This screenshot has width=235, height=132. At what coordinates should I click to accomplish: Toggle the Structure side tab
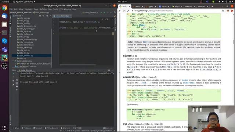[x=10, y=32]
